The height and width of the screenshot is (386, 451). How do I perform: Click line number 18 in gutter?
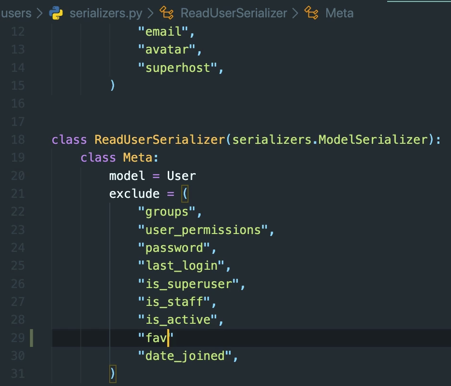[18, 139]
